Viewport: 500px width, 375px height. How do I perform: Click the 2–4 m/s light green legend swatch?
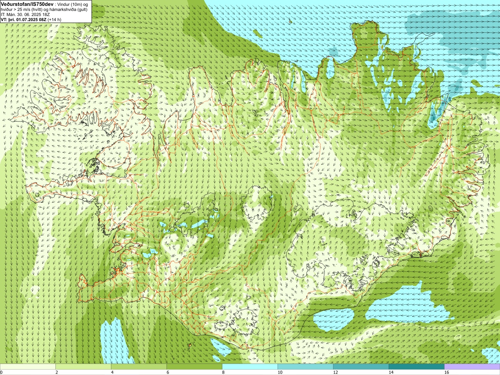(x=83, y=367)
